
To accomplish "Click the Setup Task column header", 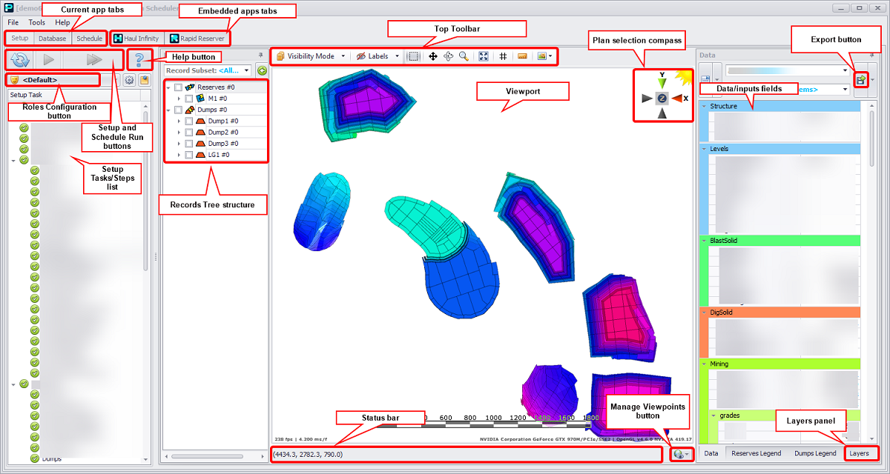I will click(x=73, y=95).
